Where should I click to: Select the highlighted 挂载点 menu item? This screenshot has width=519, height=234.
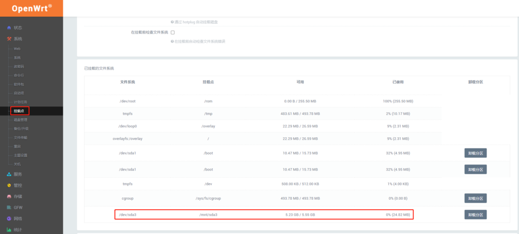click(19, 110)
